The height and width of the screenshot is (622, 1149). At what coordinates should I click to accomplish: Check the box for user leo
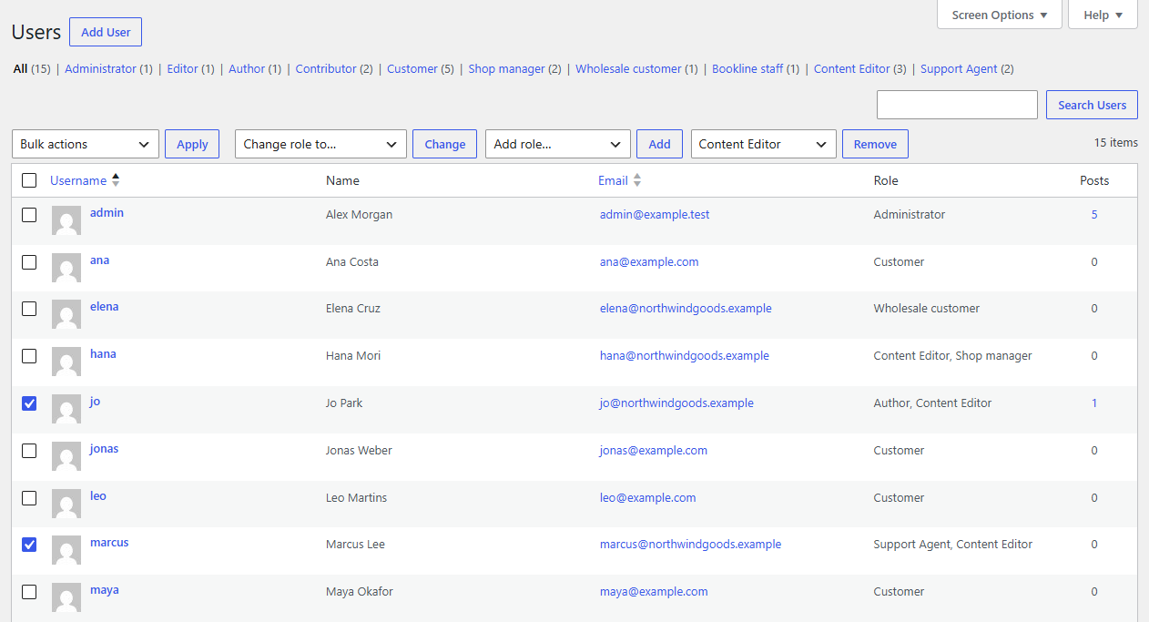click(29, 498)
